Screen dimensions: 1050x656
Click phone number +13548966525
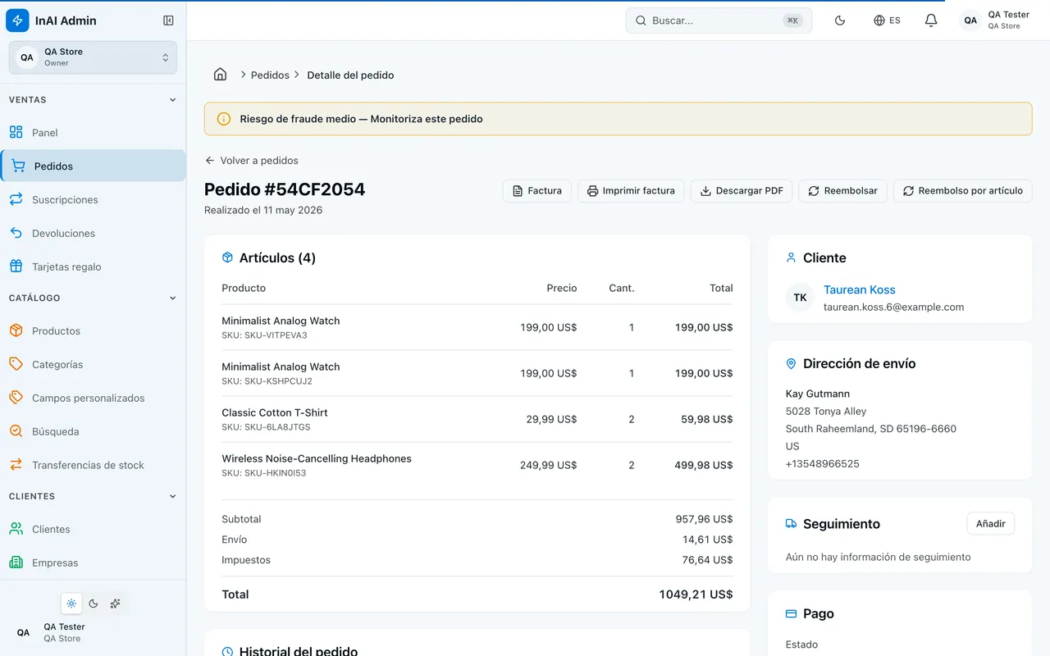tap(823, 464)
